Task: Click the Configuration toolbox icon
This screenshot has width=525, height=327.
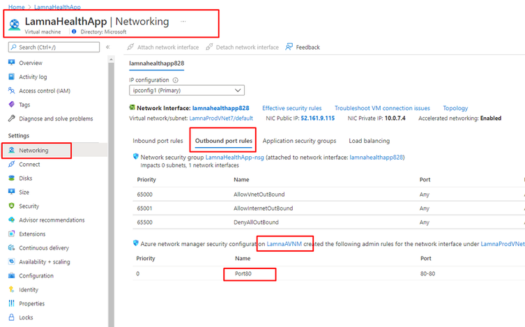Action: click(x=11, y=275)
